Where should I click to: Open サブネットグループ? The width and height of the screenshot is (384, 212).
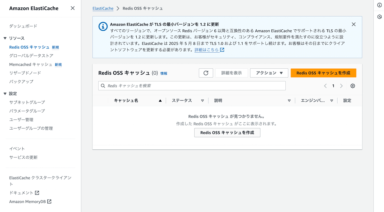[x=27, y=102]
